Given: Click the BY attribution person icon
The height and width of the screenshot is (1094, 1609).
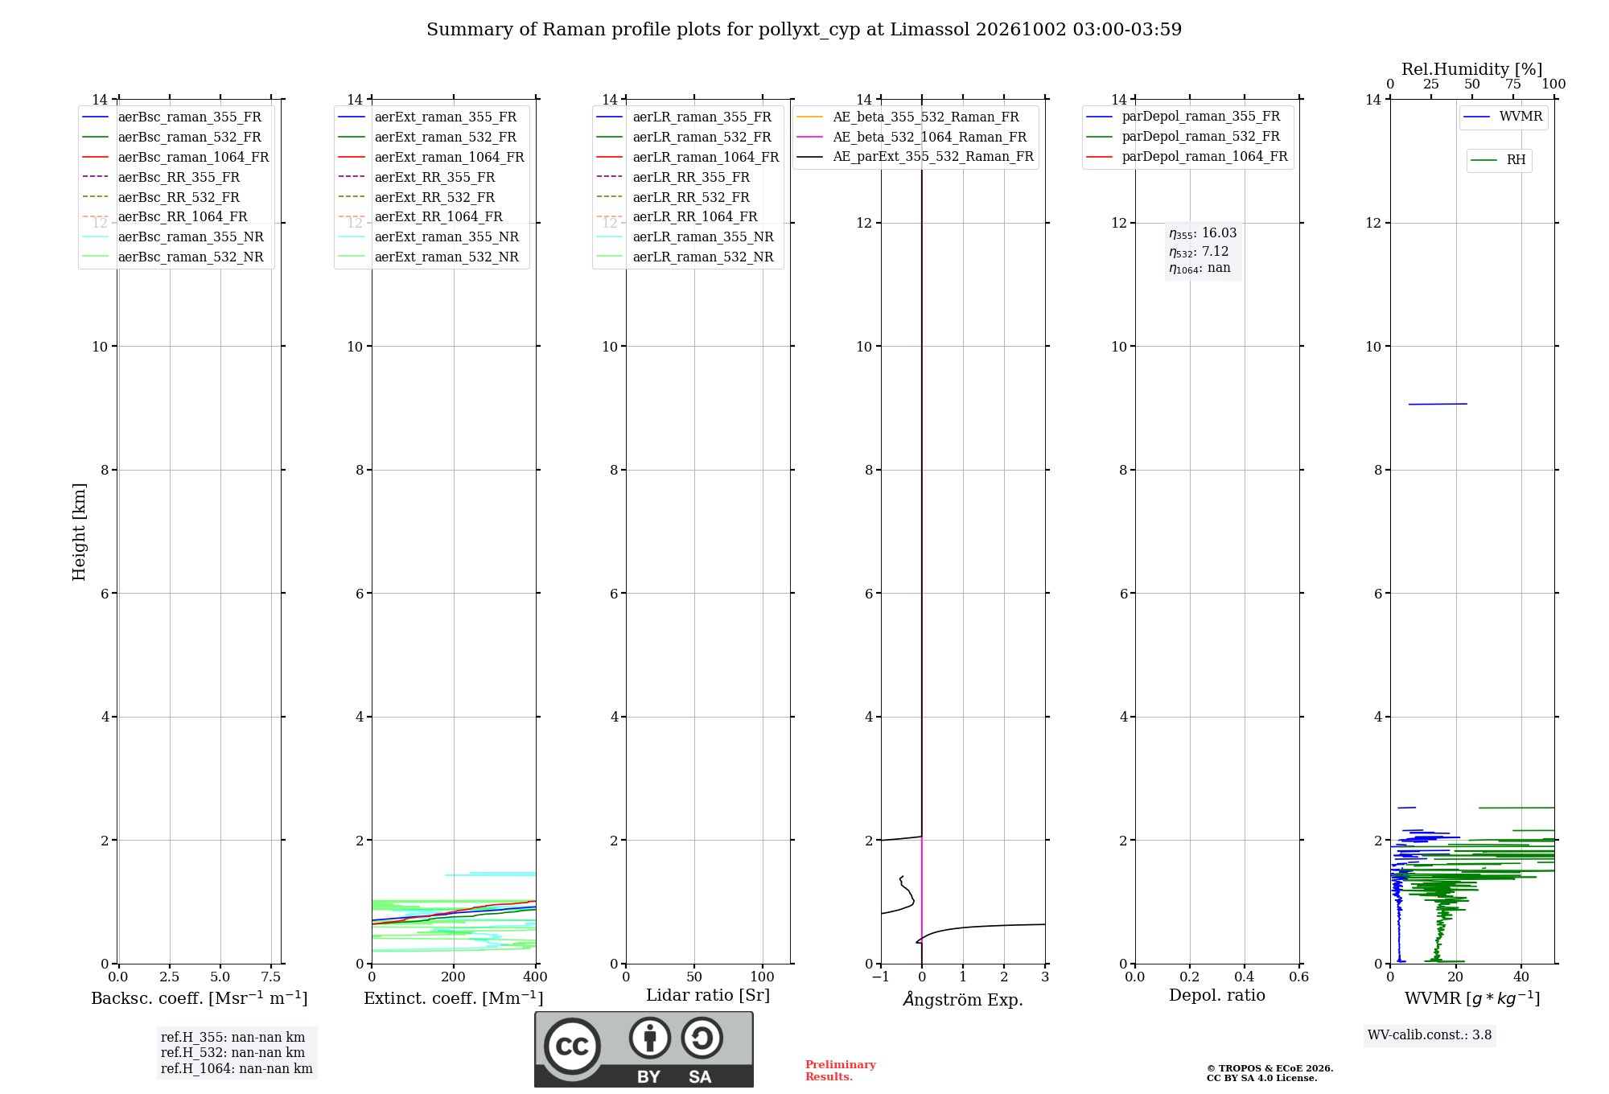Looking at the screenshot, I should tap(650, 1038).
